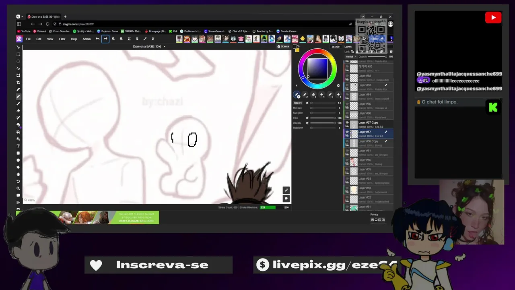
Task: Open the Pinterest bookmark
Action: click(x=40, y=31)
